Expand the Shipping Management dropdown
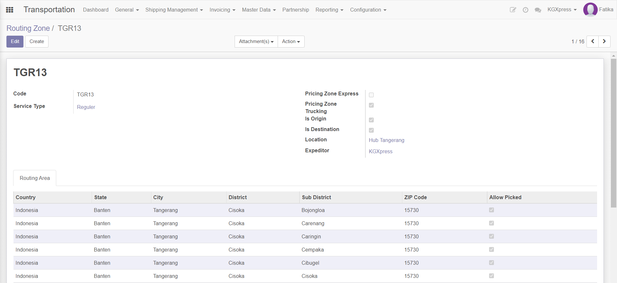 [174, 10]
